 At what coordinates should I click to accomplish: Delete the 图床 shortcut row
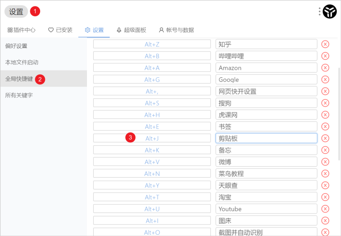[x=325, y=220]
